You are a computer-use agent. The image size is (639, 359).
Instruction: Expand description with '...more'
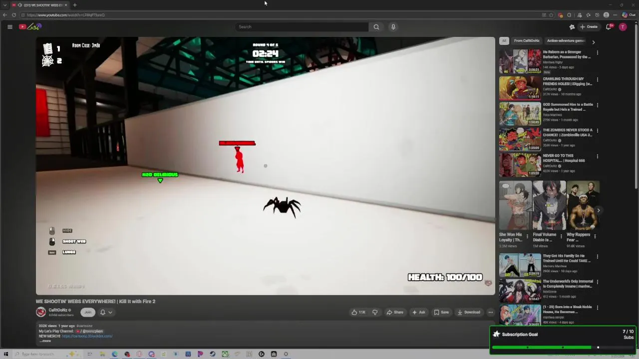tap(45, 341)
